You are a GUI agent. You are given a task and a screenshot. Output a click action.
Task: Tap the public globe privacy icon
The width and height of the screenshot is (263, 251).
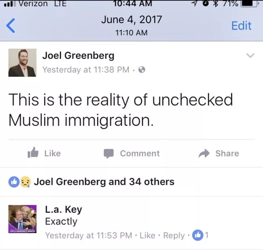(142, 69)
